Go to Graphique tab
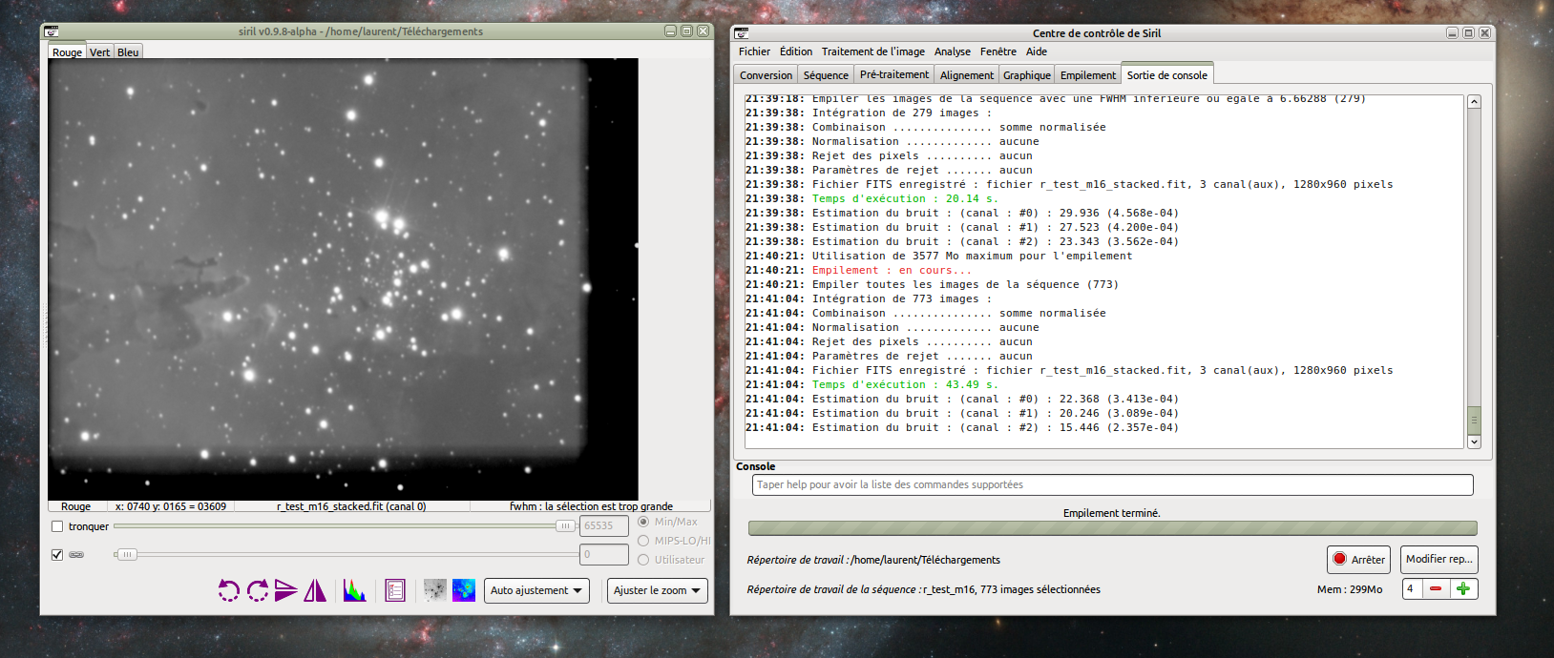 1027,75
